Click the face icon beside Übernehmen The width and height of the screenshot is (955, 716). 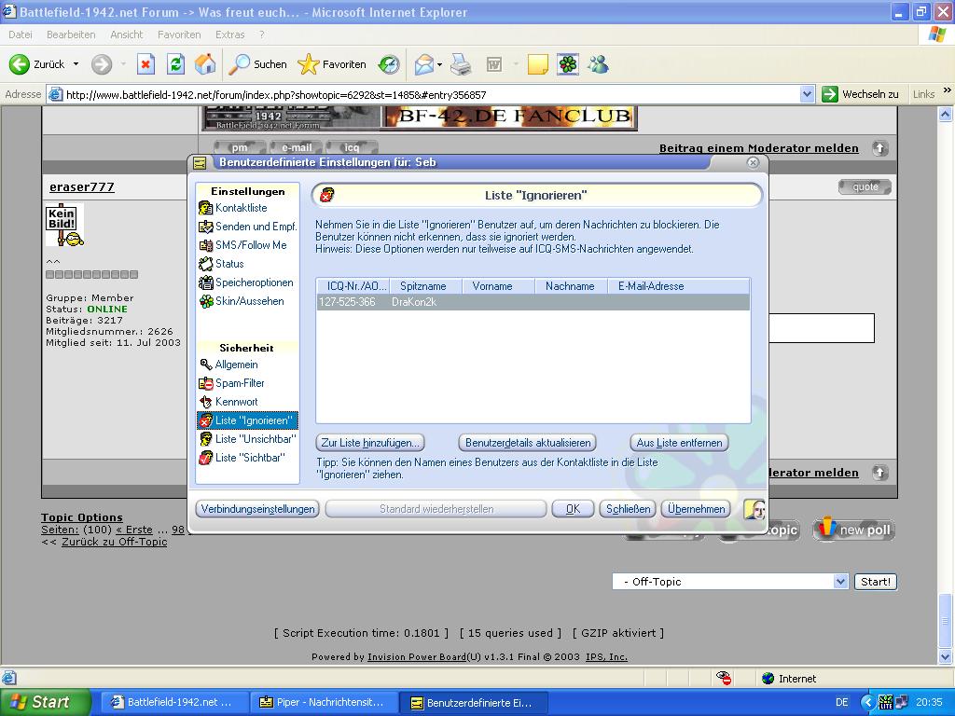[754, 509]
